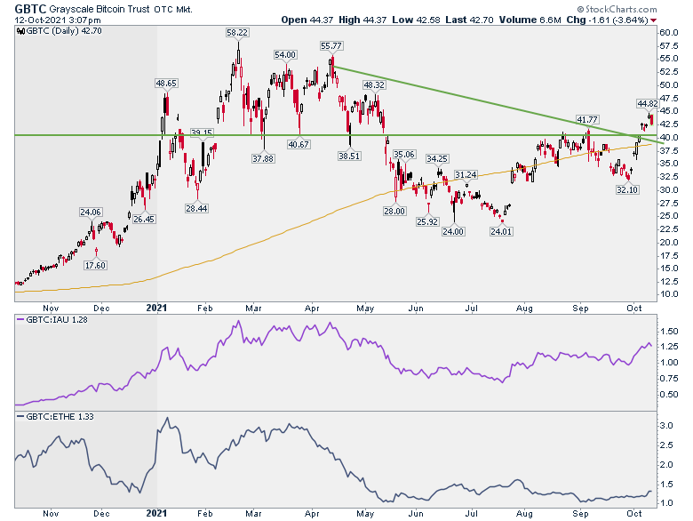Click the 31.24 price label

[466, 174]
